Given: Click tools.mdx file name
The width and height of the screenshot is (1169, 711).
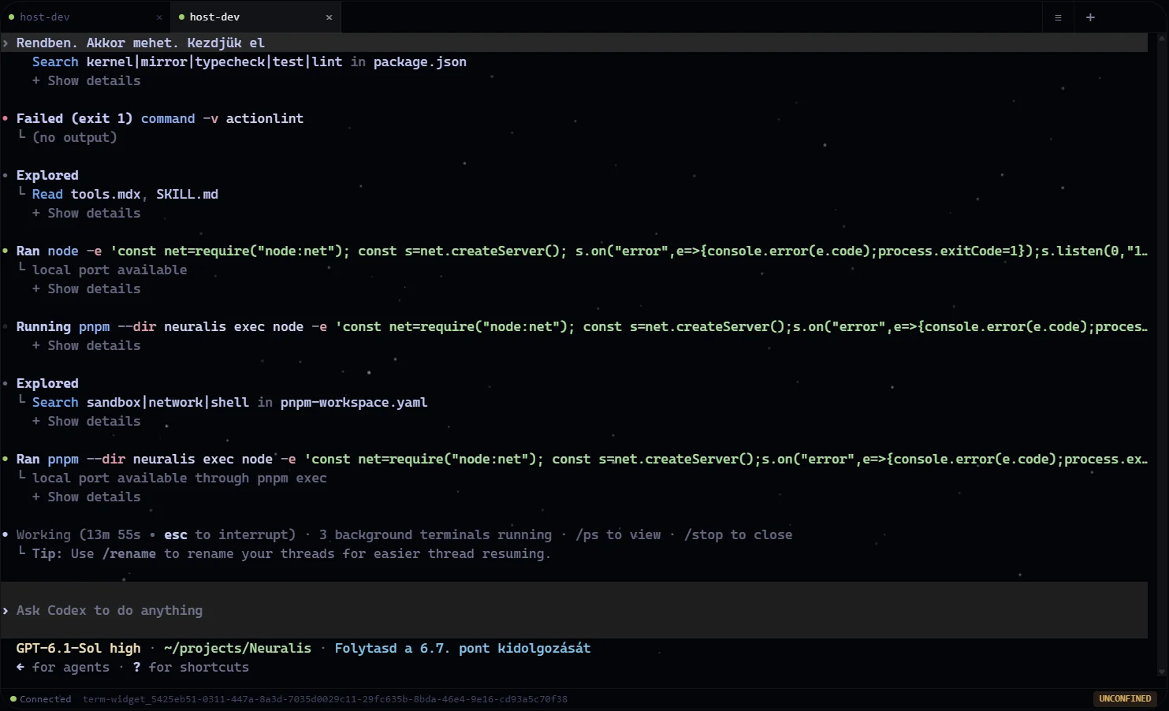Looking at the screenshot, I should pos(106,194).
